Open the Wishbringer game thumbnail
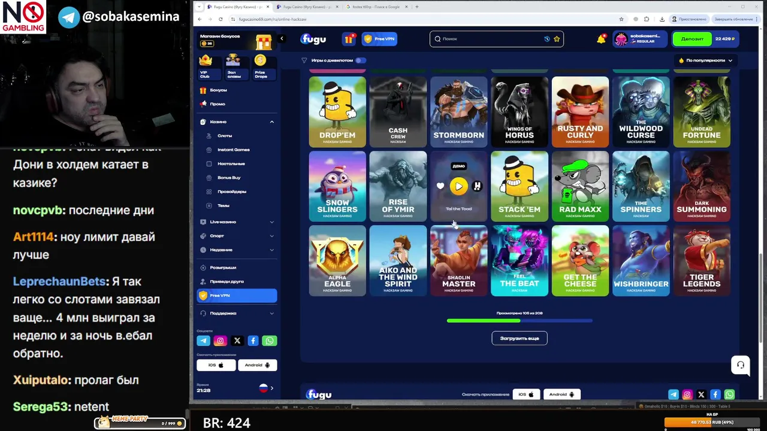Screen dimensions: 767x431 (641, 260)
